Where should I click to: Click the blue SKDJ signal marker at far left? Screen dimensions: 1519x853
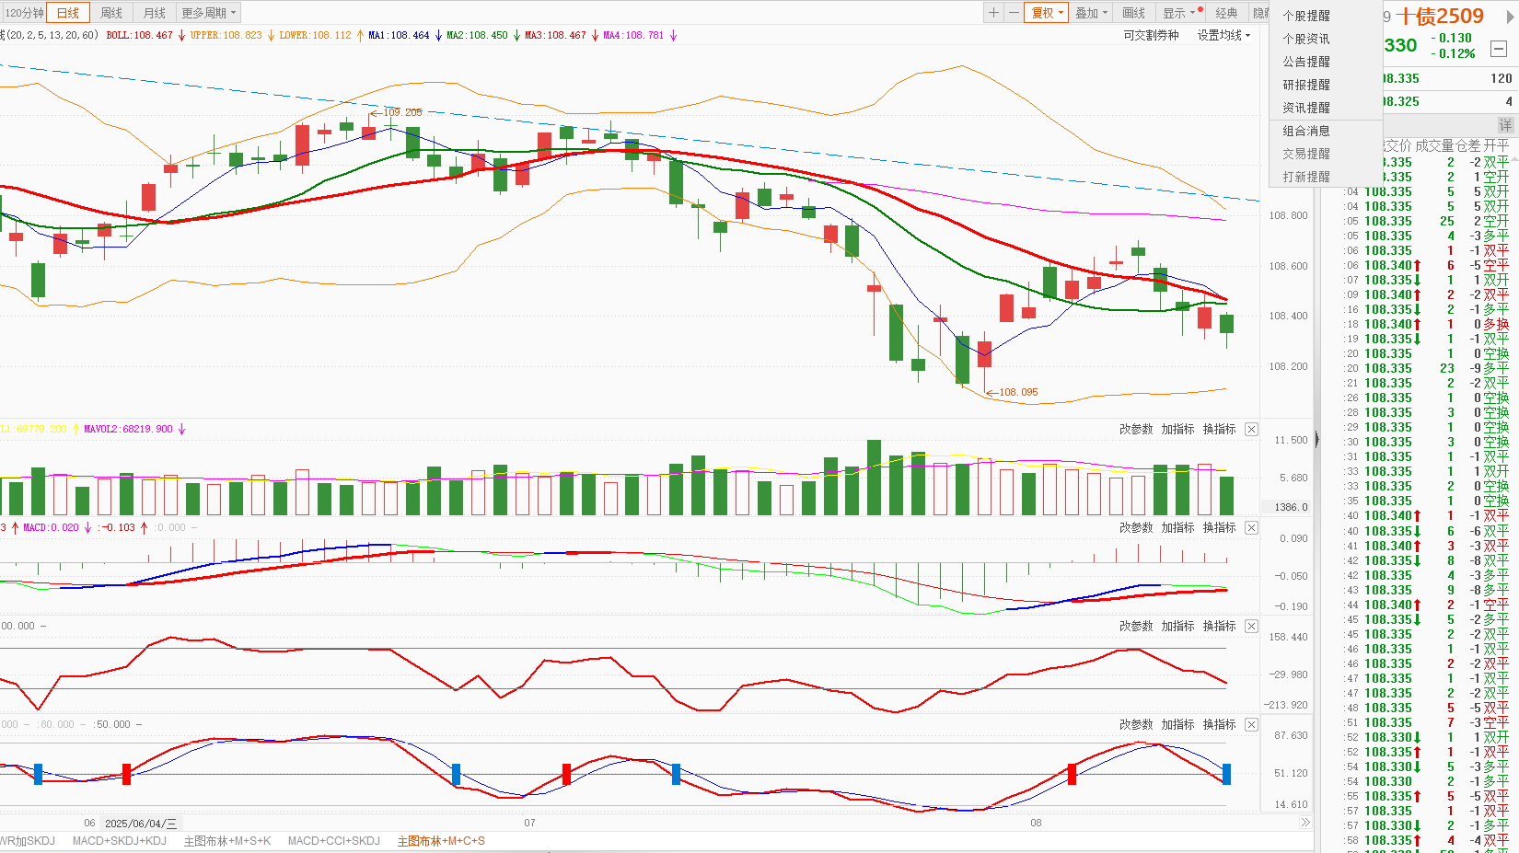(38, 774)
